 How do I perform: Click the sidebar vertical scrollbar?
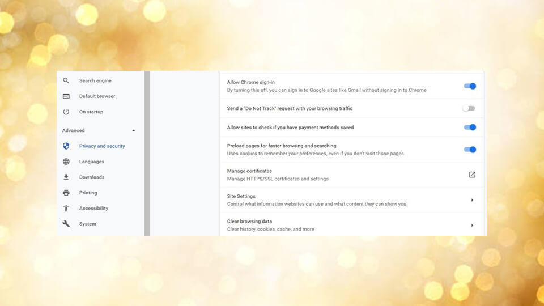point(147,154)
